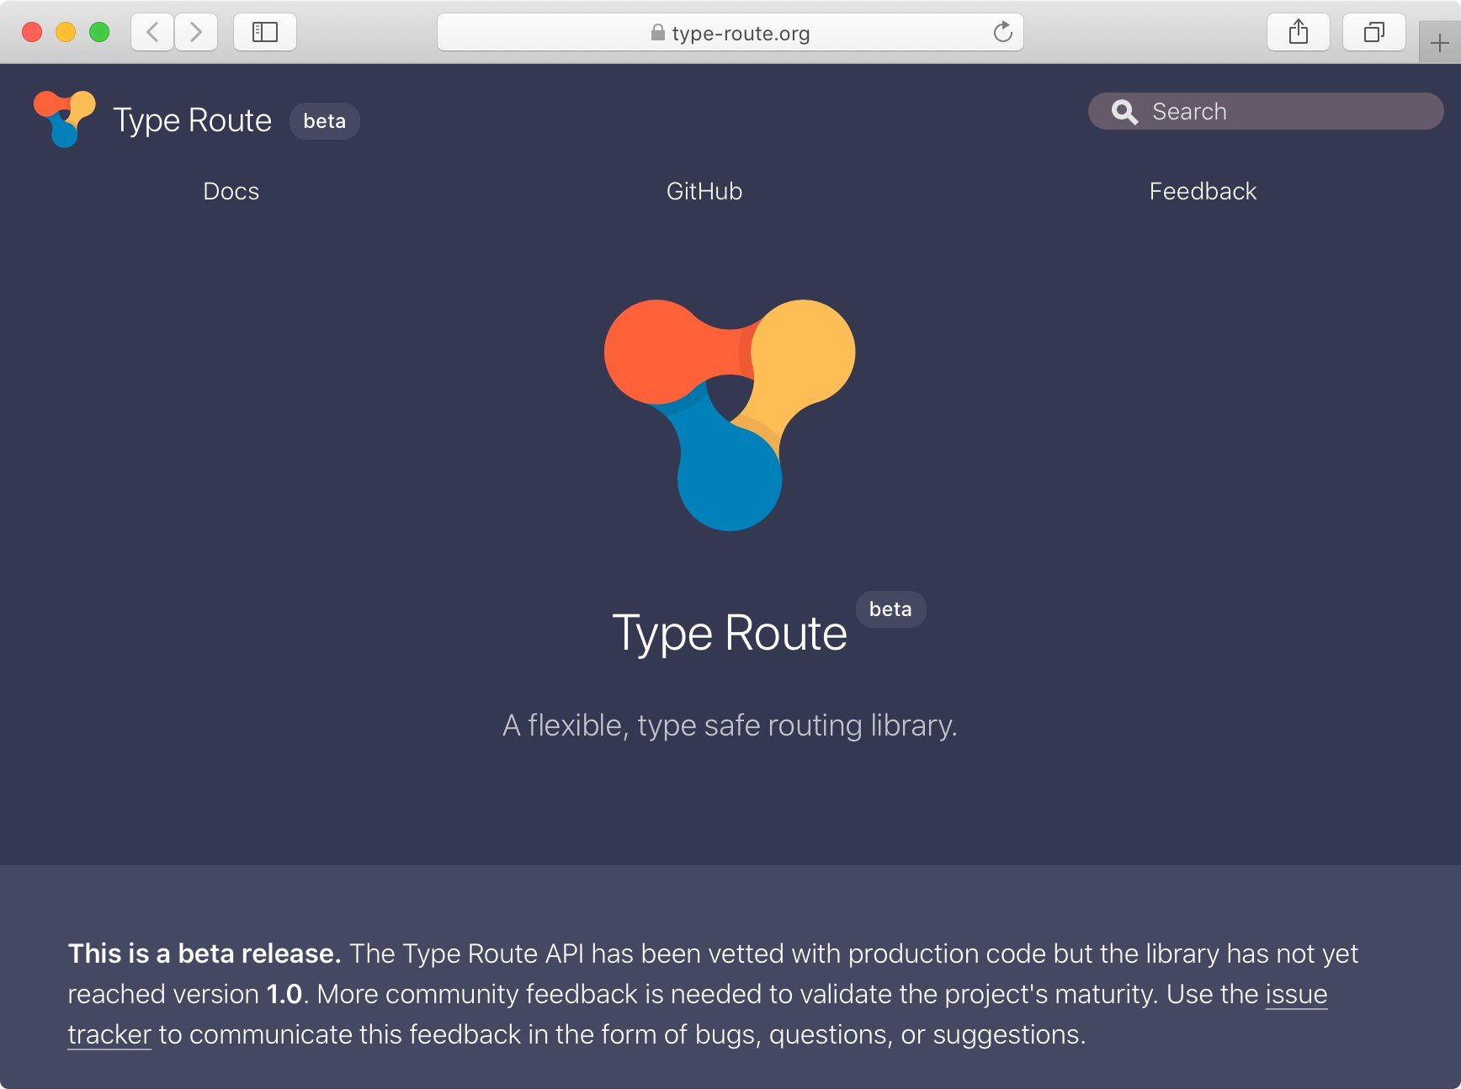Focus the Search input field
1461x1089 pixels.
click(1266, 111)
